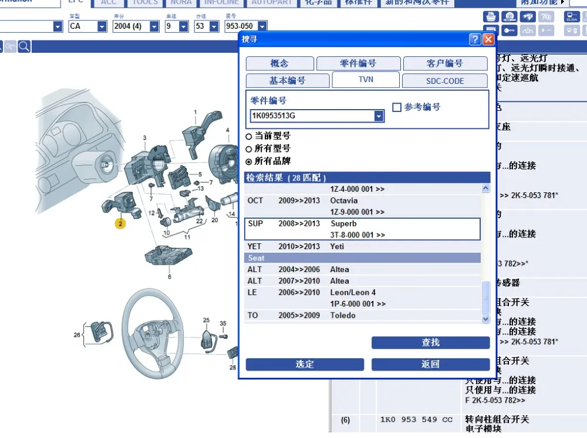Image resolution: width=587 pixels, height=438 pixels.
Task: Switch to the 基本编号 search tab
Action: (288, 81)
